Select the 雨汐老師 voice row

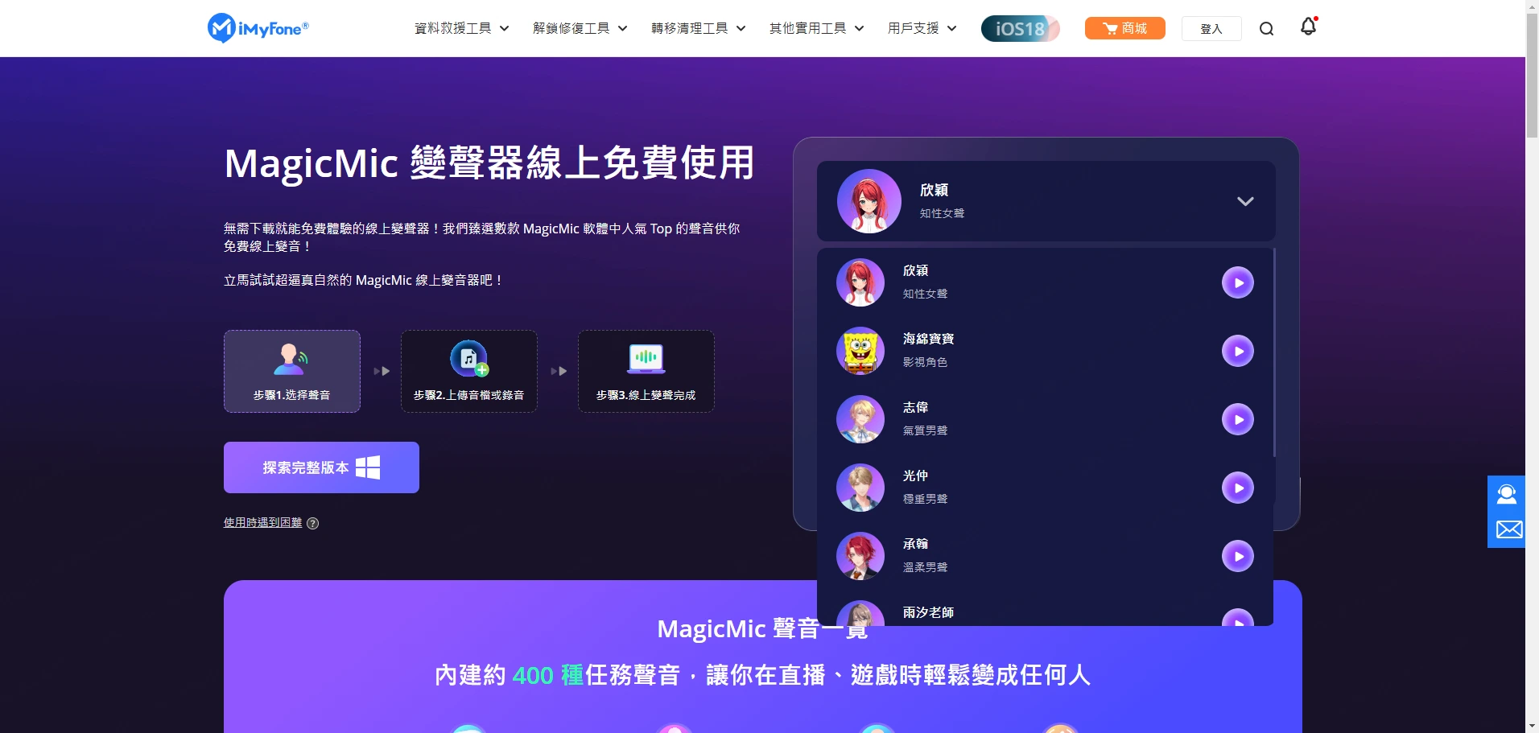pyautogui.click(x=1045, y=613)
